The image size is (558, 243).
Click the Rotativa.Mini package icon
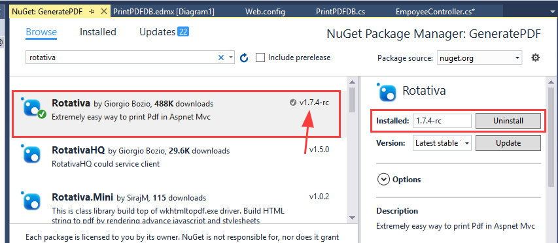point(31,201)
